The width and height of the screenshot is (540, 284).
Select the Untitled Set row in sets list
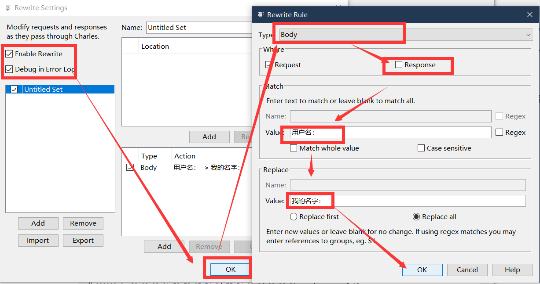[x=60, y=89]
